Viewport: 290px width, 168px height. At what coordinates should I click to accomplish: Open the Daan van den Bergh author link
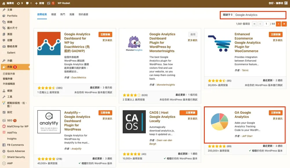[161, 142]
